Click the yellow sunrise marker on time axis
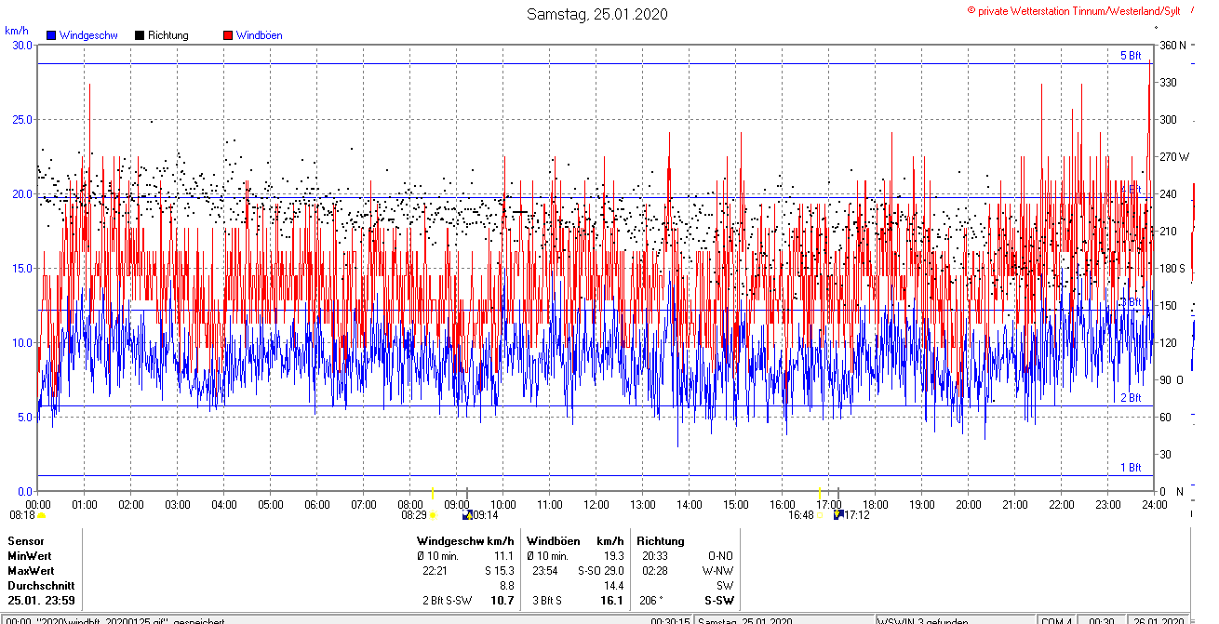Image resolution: width=1219 pixels, height=624 pixels. pyautogui.click(x=432, y=493)
